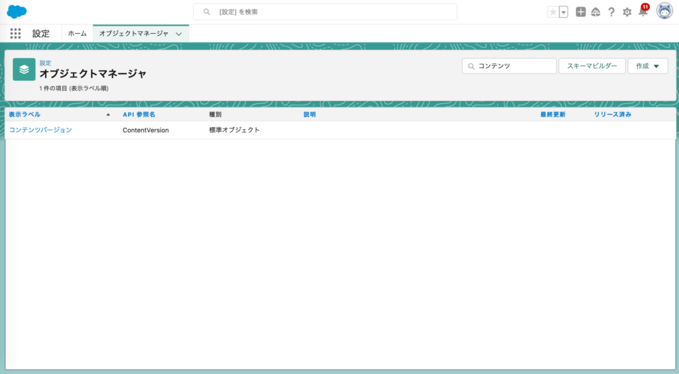Expand the オブジェクトマネージャ tab chevron
The height and width of the screenshot is (374, 679).
[178, 34]
